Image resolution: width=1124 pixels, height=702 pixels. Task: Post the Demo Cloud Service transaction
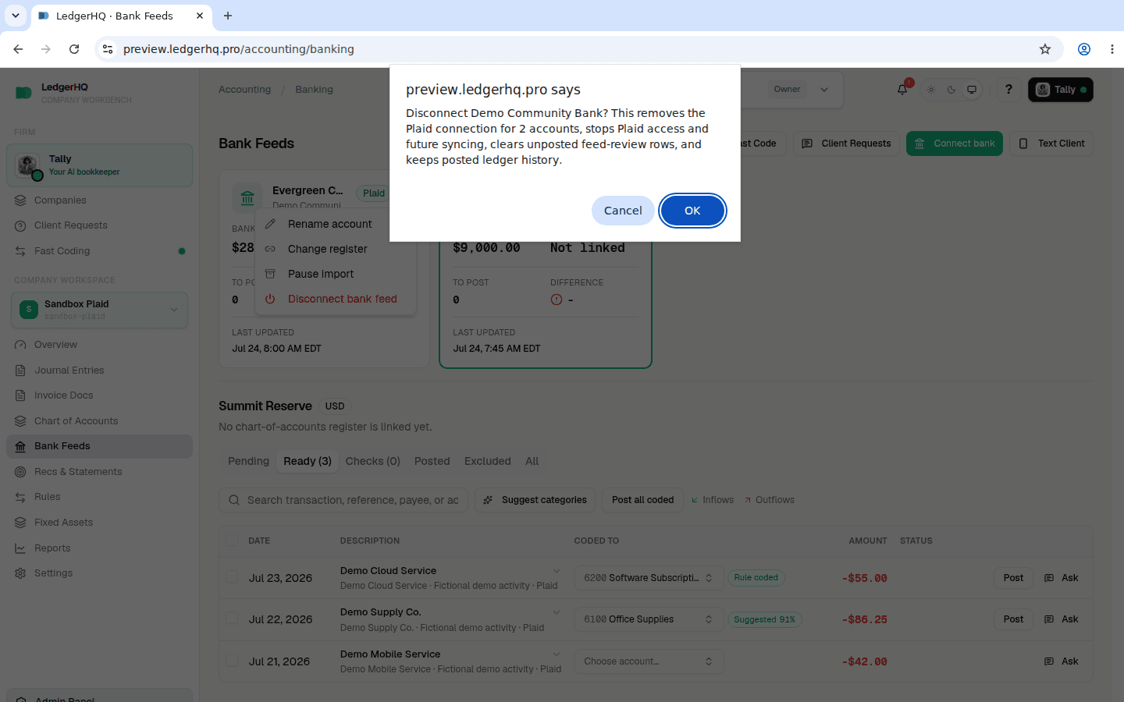(1013, 578)
